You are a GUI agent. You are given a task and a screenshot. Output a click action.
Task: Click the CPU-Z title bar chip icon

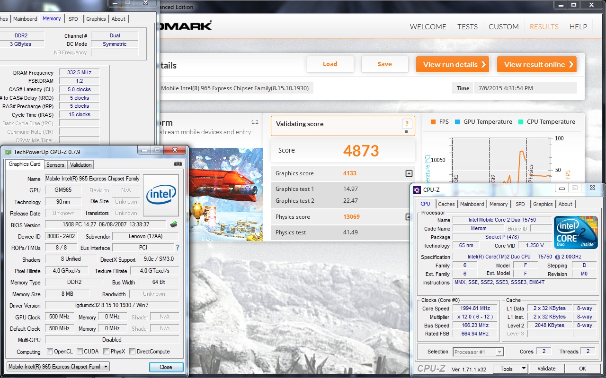(417, 190)
